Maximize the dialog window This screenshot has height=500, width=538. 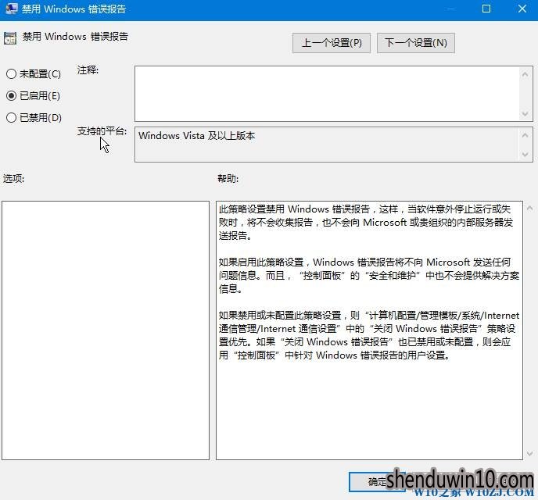(x=486, y=9)
